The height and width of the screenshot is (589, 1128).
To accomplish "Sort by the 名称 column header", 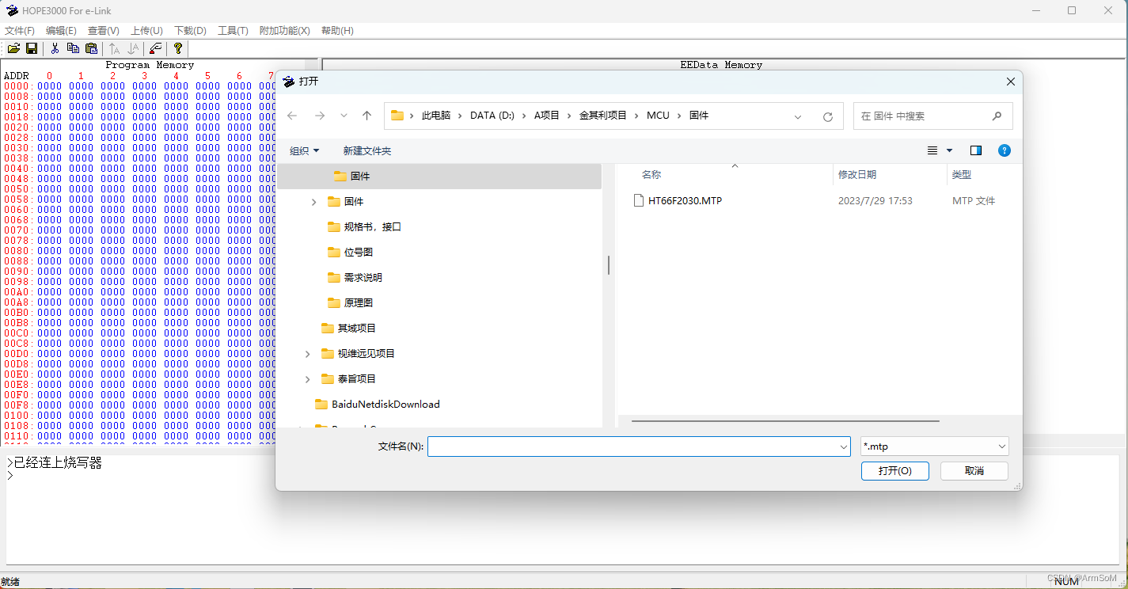I will pyautogui.click(x=651, y=175).
